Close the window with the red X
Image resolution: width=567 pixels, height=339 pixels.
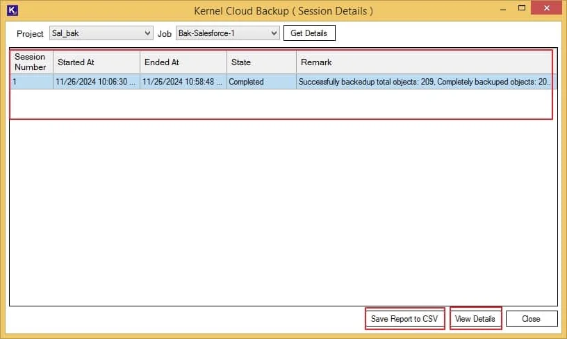[546, 8]
